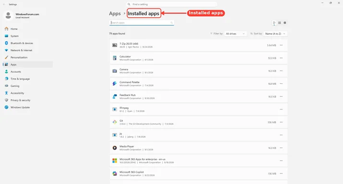Switch to tile view layout
Screen dimensions: 343x184
(x=285, y=23)
